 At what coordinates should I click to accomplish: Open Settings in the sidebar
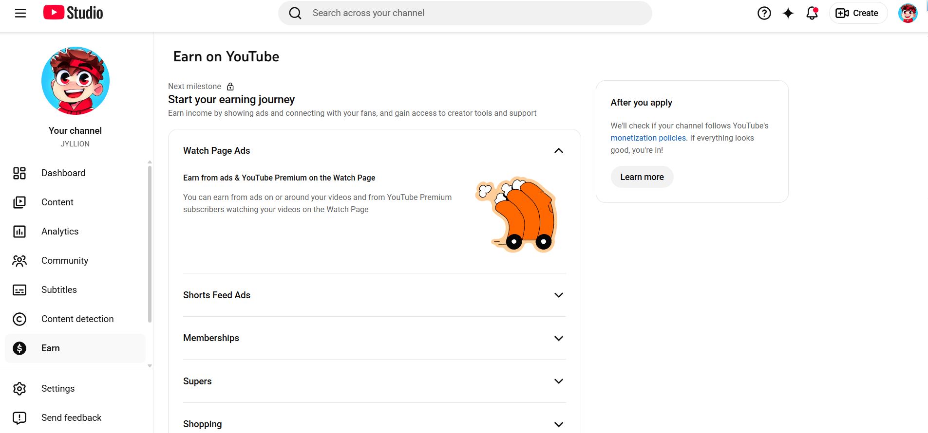[75, 389]
